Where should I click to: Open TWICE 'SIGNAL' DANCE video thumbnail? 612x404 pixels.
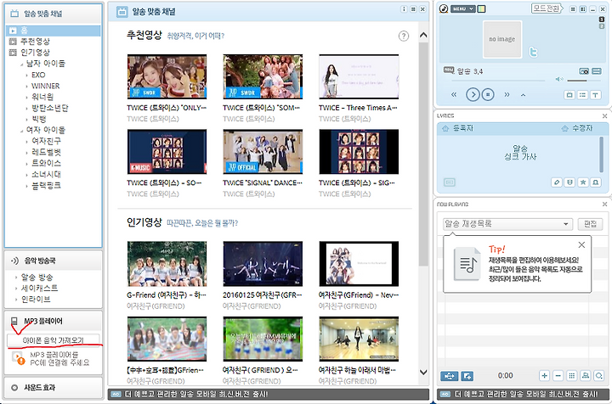263,152
